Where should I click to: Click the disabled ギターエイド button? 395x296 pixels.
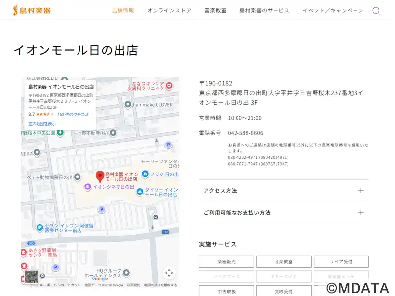[x=283, y=276]
